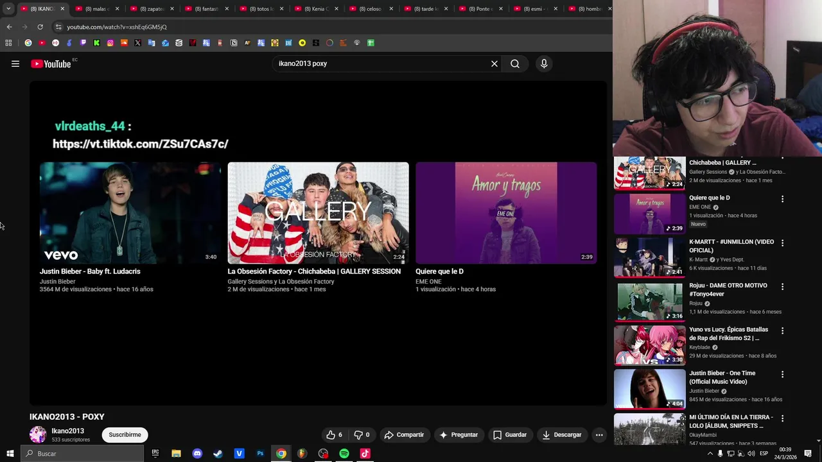Switch to the '(8) Kenia' tab
Viewport: 822px width, 462px height.
(x=316, y=9)
